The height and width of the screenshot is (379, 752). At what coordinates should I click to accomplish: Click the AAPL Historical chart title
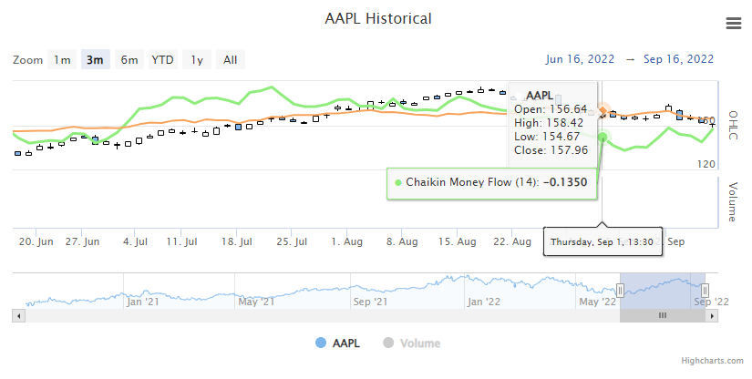click(378, 19)
